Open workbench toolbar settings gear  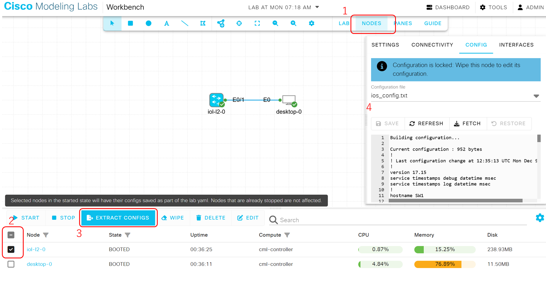pos(312,23)
